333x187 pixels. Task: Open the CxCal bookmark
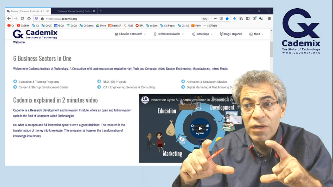[x=72, y=25]
